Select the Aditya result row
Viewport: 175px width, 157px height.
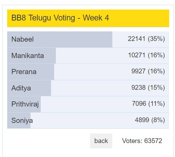(x=88, y=88)
